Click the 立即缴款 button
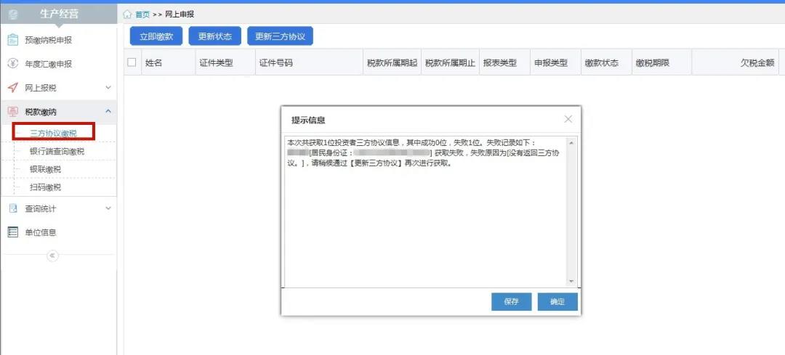 pyautogui.click(x=156, y=36)
